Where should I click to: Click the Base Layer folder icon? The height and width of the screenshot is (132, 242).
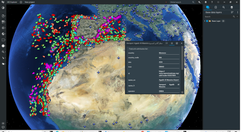coord(210,21)
